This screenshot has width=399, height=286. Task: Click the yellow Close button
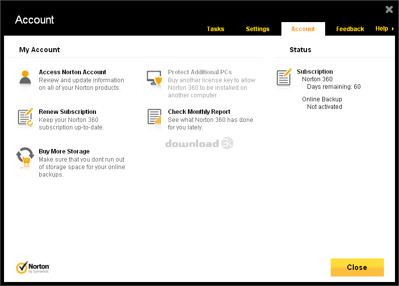357,267
